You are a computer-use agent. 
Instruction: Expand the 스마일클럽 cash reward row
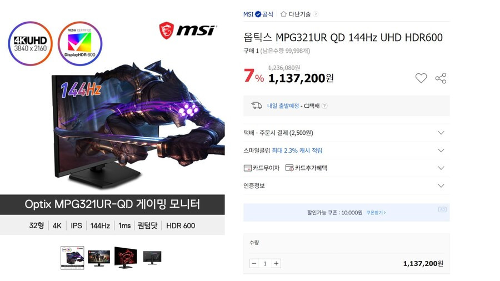346,150
